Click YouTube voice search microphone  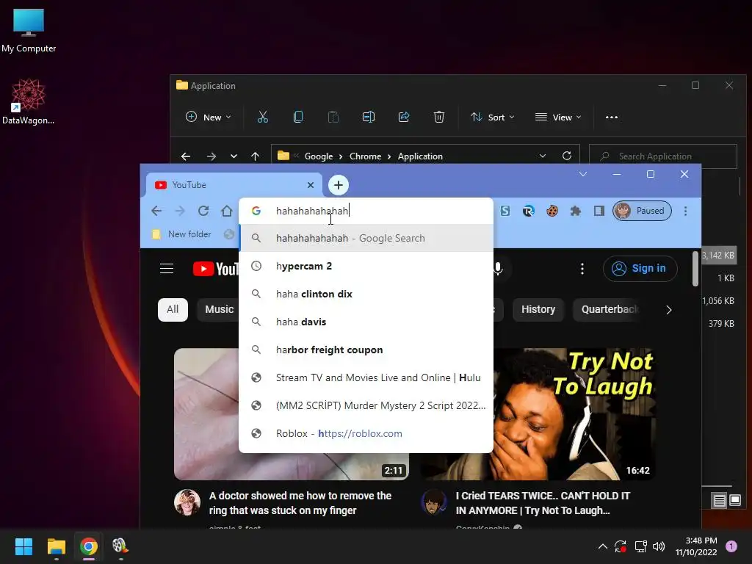pyautogui.click(x=498, y=269)
